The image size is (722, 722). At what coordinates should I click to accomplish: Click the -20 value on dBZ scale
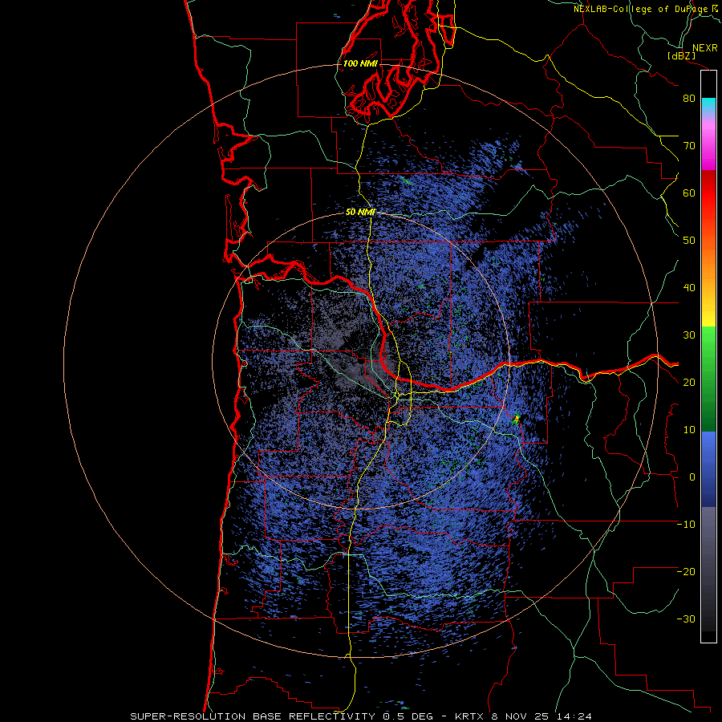[x=686, y=571]
